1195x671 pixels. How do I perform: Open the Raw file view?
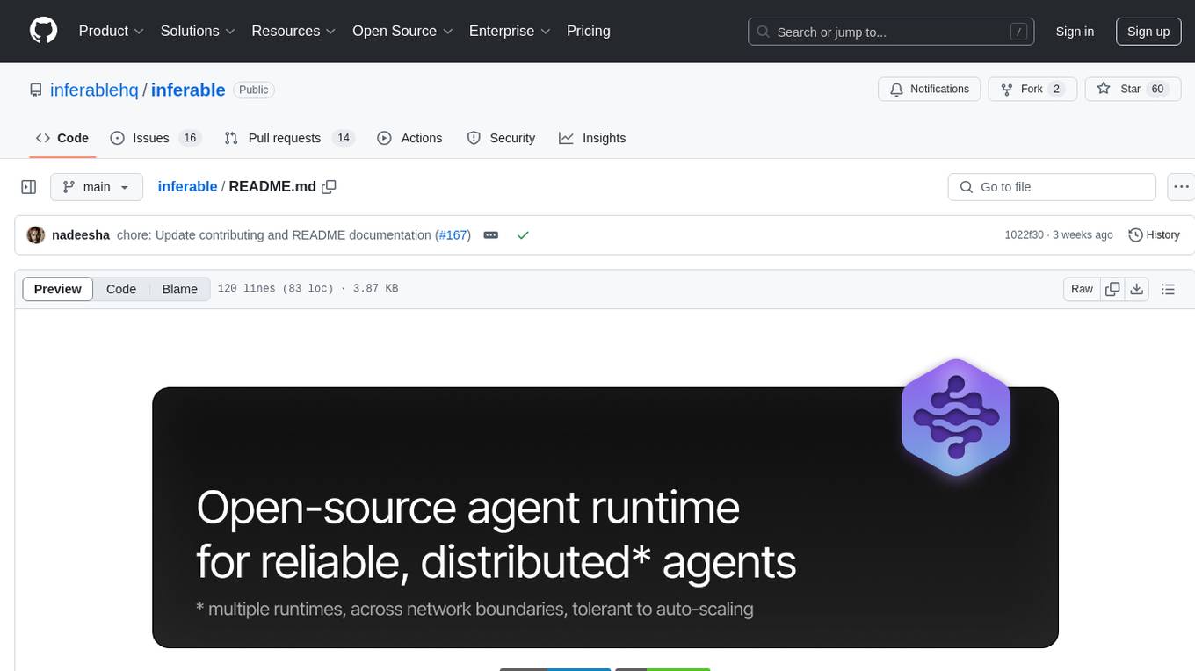click(1082, 289)
